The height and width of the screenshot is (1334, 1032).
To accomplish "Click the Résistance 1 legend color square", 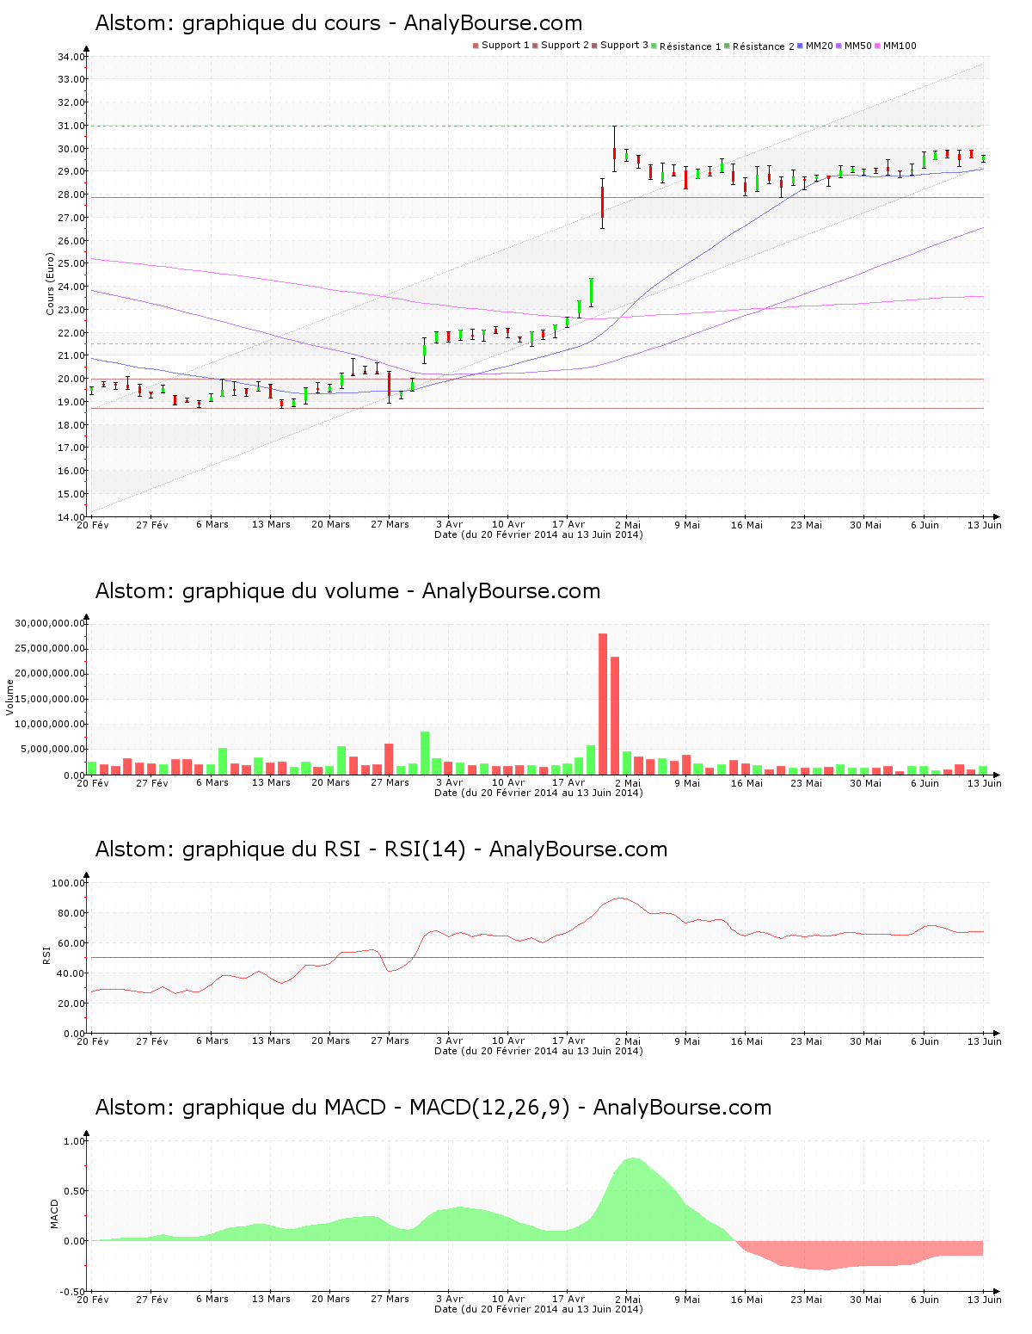I will (654, 46).
